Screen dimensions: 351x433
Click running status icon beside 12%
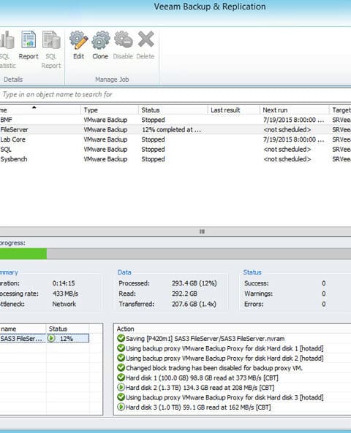[x=51, y=338]
